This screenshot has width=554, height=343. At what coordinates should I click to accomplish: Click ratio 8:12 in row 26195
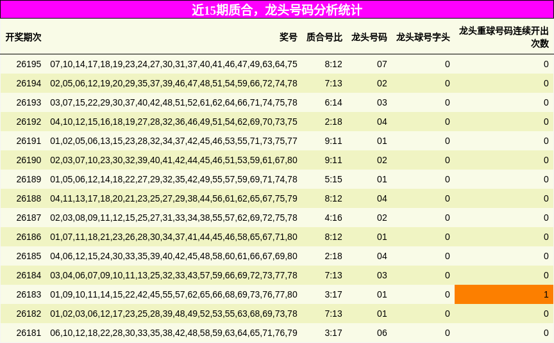click(x=333, y=64)
